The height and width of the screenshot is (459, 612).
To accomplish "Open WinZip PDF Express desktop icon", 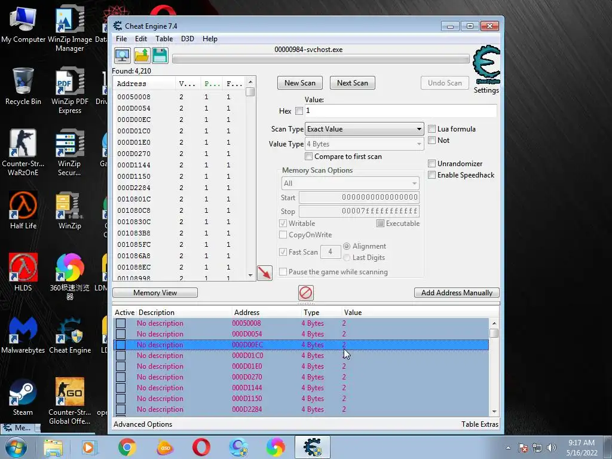I will point(69,91).
